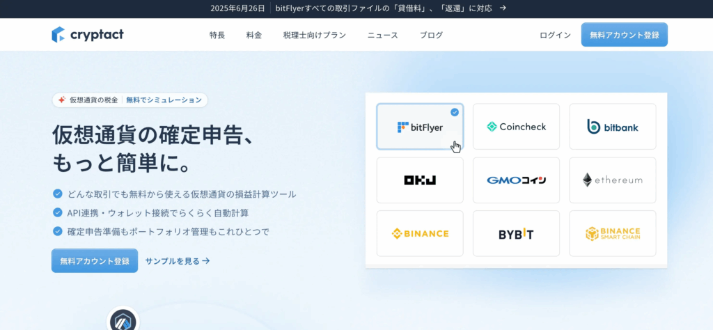Select the BINANCE exchange card
The width and height of the screenshot is (713, 330).
point(420,234)
